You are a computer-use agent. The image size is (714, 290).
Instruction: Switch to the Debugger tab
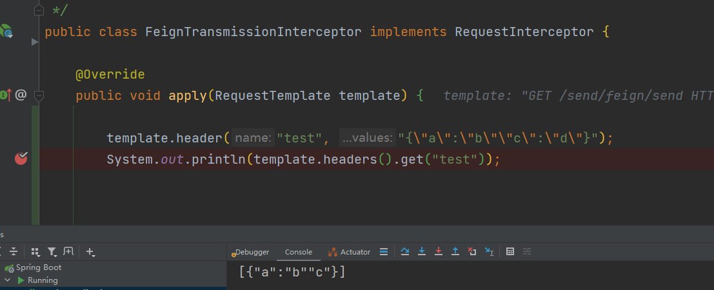[252, 252]
